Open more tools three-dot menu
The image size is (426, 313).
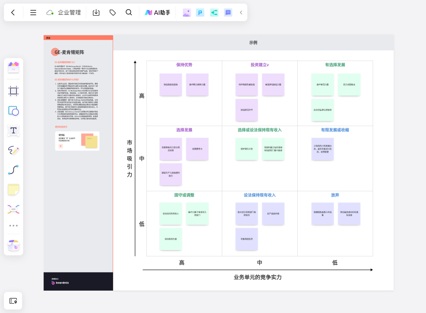pyautogui.click(x=13, y=226)
